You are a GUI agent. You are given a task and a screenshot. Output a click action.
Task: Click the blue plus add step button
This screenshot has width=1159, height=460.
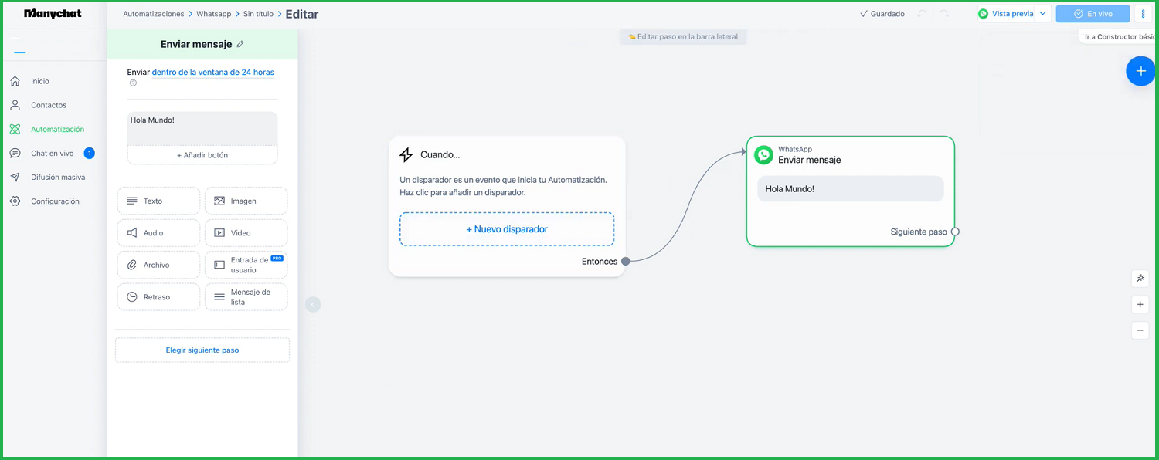pyautogui.click(x=1140, y=71)
